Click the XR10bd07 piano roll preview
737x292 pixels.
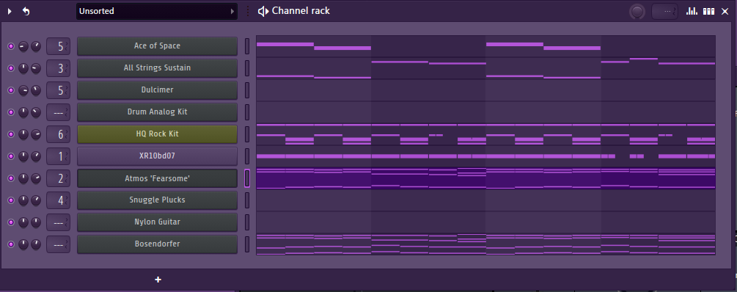point(485,156)
